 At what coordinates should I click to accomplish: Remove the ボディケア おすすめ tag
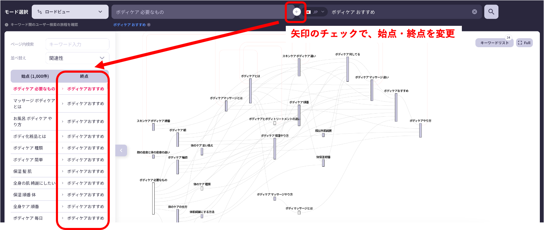149,25
